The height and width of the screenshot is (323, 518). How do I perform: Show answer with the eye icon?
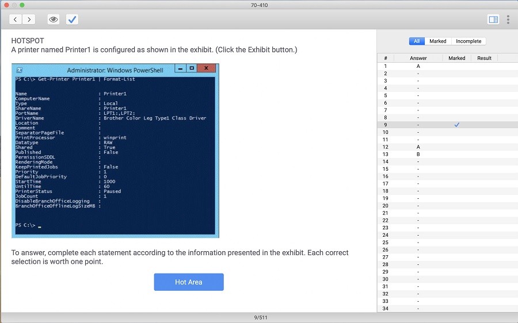[x=53, y=20]
